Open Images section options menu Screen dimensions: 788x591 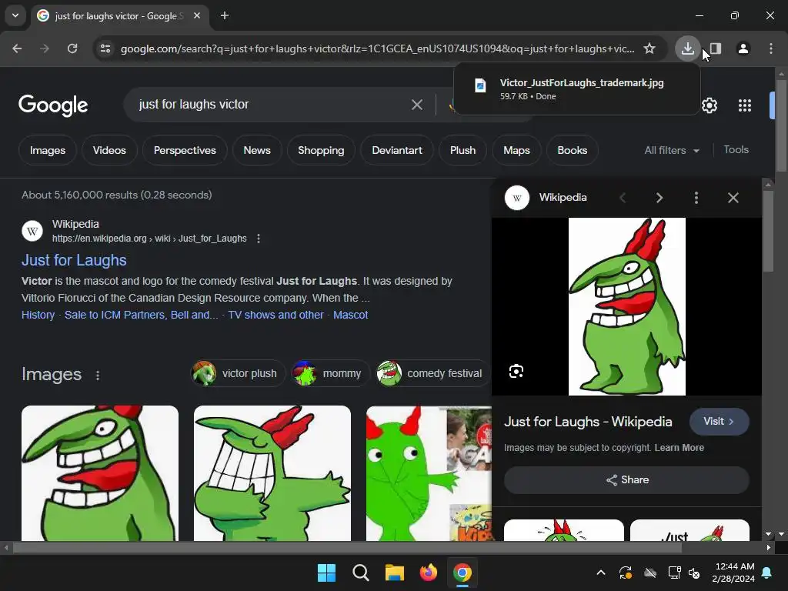pos(98,376)
